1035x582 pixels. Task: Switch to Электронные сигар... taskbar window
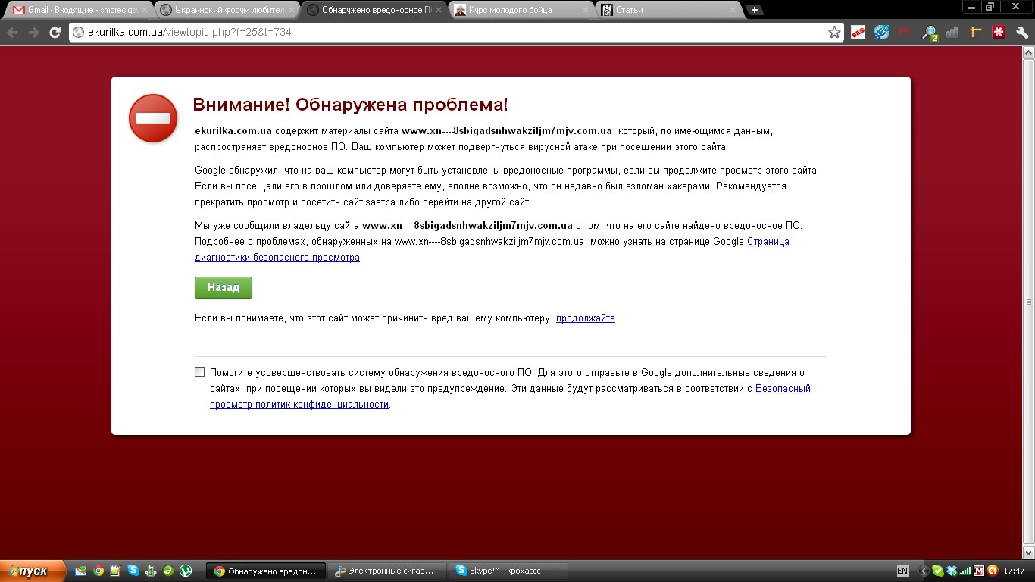point(389,571)
